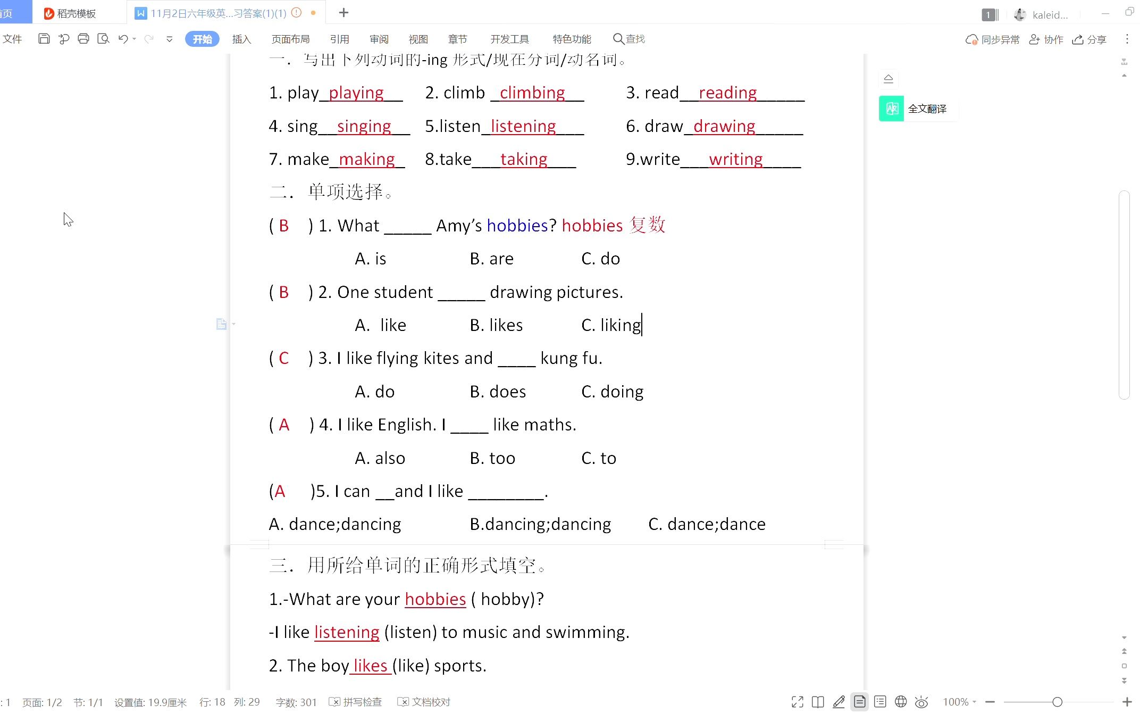This screenshot has width=1140, height=713.
Task: Click the 引用 menu item in ribbon
Action: 340,39
